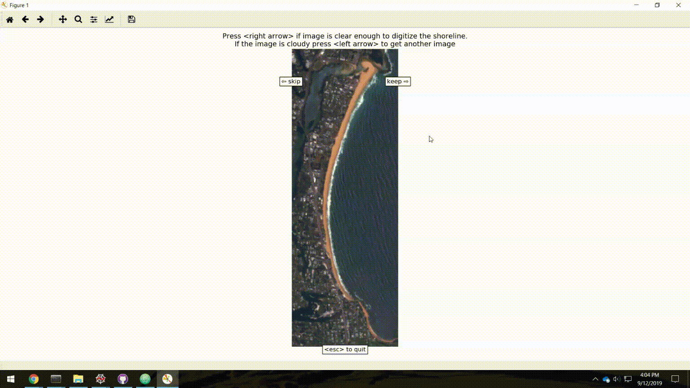
Task: Activate the zoom-to-rectangle tool
Action: [x=78, y=19]
